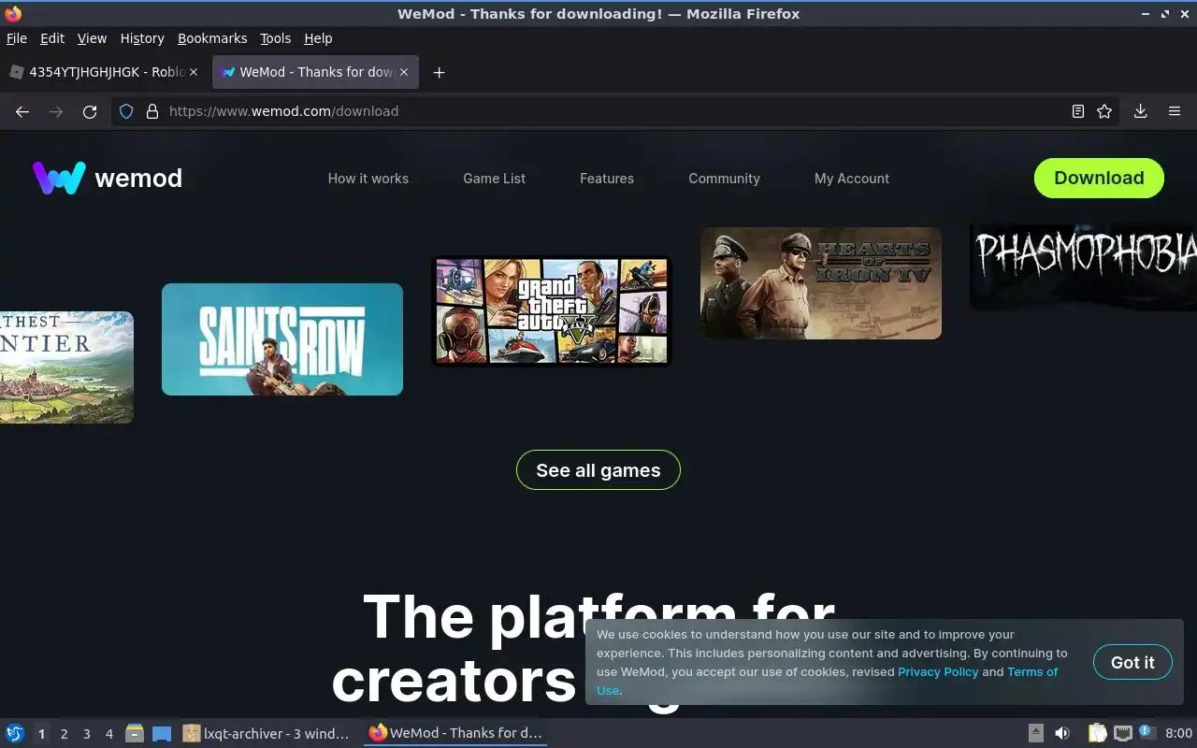Switch to virtual desktop 1

[41, 734]
